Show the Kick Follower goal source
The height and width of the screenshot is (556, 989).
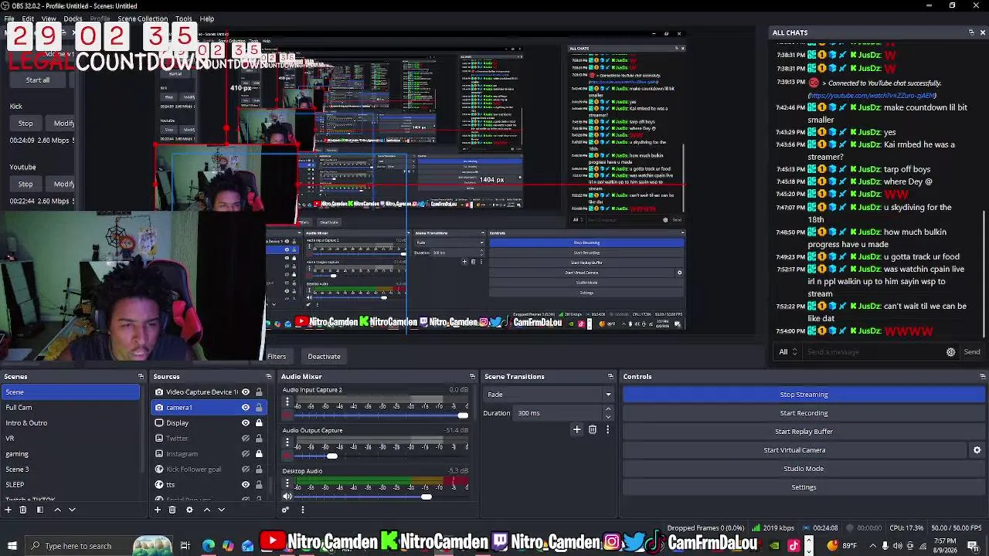[246, 470]
